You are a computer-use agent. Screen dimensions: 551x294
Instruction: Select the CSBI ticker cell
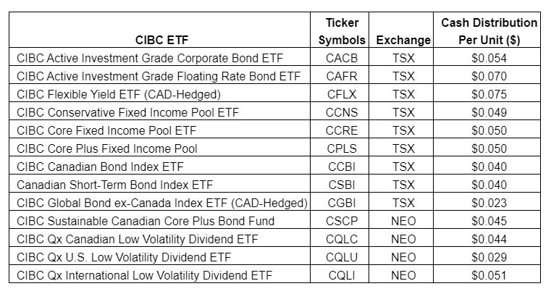[342, 185]
